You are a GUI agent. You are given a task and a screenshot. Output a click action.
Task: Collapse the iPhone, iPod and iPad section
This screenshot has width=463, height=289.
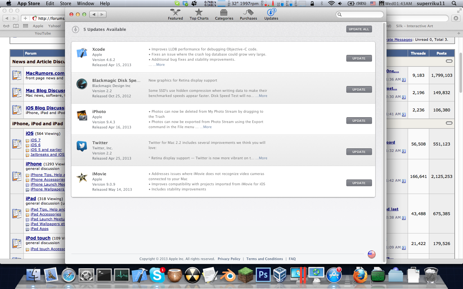(449, 123)
